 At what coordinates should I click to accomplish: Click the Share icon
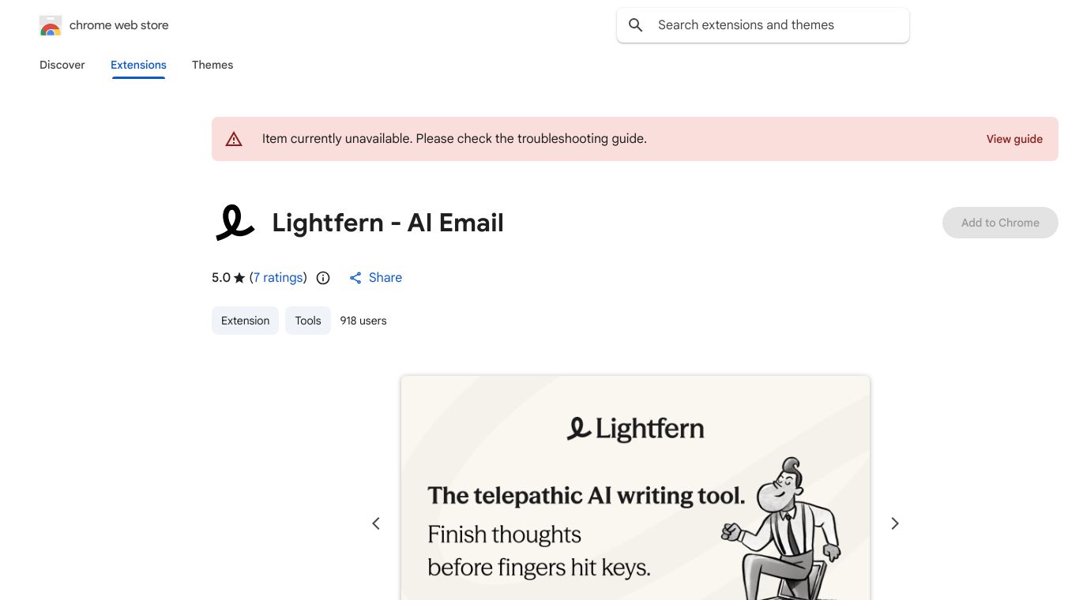pyautogui.click(x=355, y=278)
